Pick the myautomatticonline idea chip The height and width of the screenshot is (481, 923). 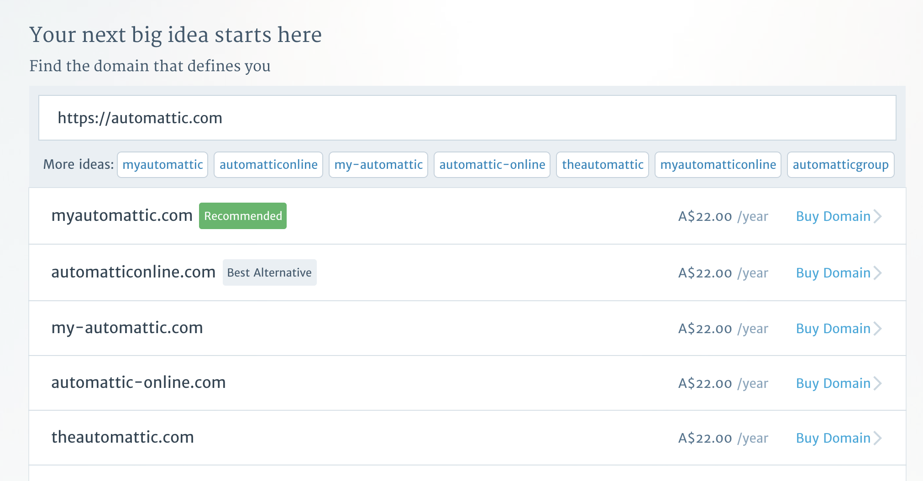718,165
